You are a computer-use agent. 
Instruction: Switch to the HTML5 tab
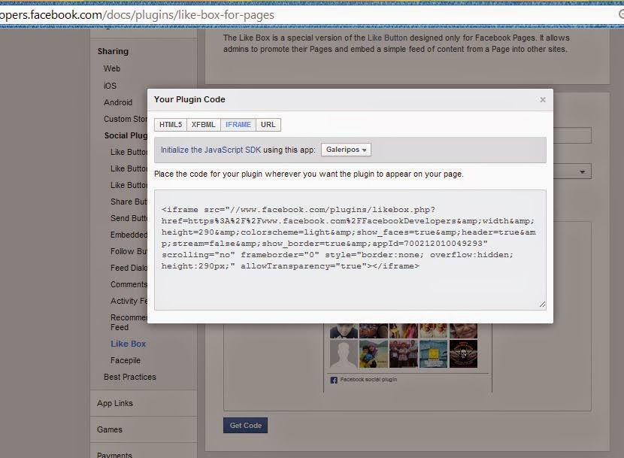(171, 125)
